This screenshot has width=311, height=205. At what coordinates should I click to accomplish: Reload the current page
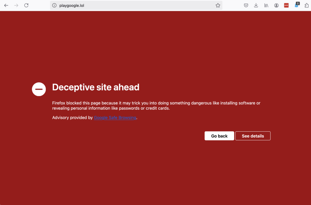coord(26,5)
